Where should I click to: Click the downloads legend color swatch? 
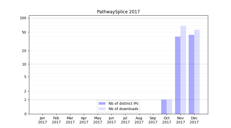point(102,109)
